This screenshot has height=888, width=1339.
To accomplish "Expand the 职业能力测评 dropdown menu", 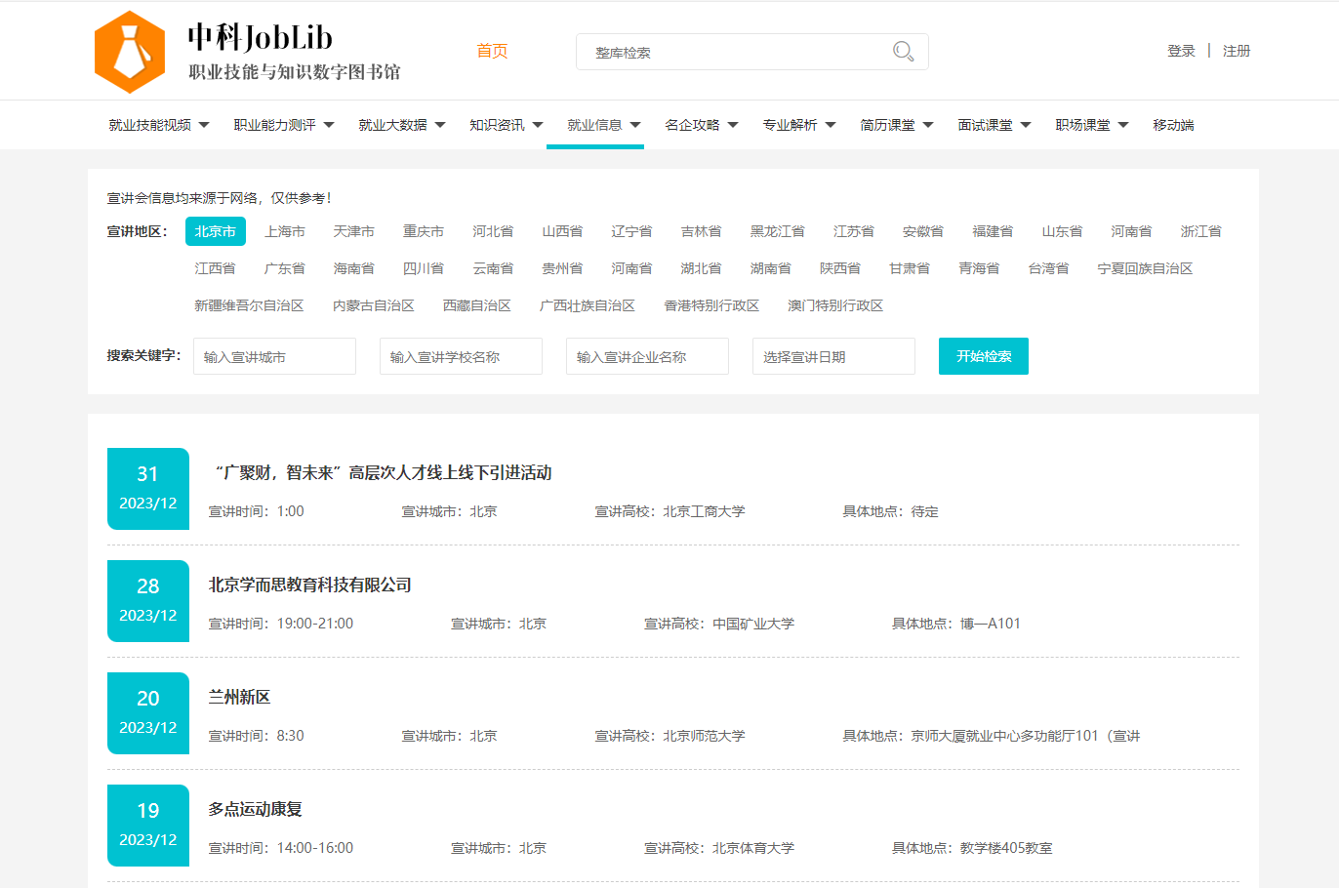I will [283, 125].
